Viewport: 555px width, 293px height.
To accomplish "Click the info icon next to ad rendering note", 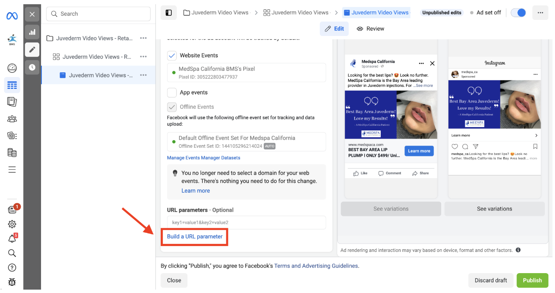I will (x=518, y=250).
